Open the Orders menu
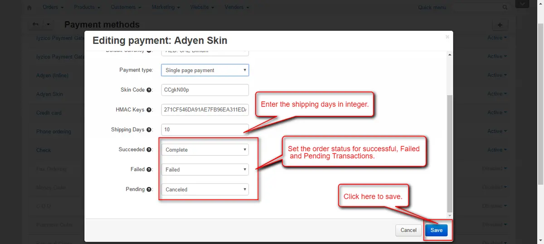The height and width of the screenshot is (244, 544). 53,7
